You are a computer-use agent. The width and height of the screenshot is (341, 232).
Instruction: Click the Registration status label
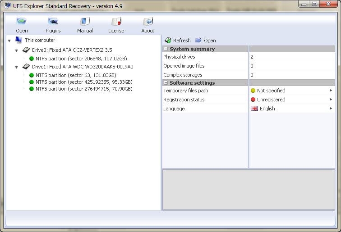point(184,100)
